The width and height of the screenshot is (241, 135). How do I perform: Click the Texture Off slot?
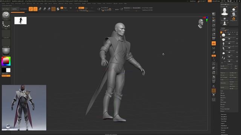click(x=6, y=43)
